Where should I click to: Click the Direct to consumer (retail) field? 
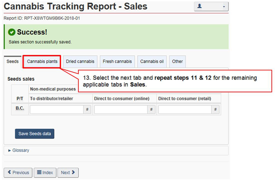pos(185,110)
